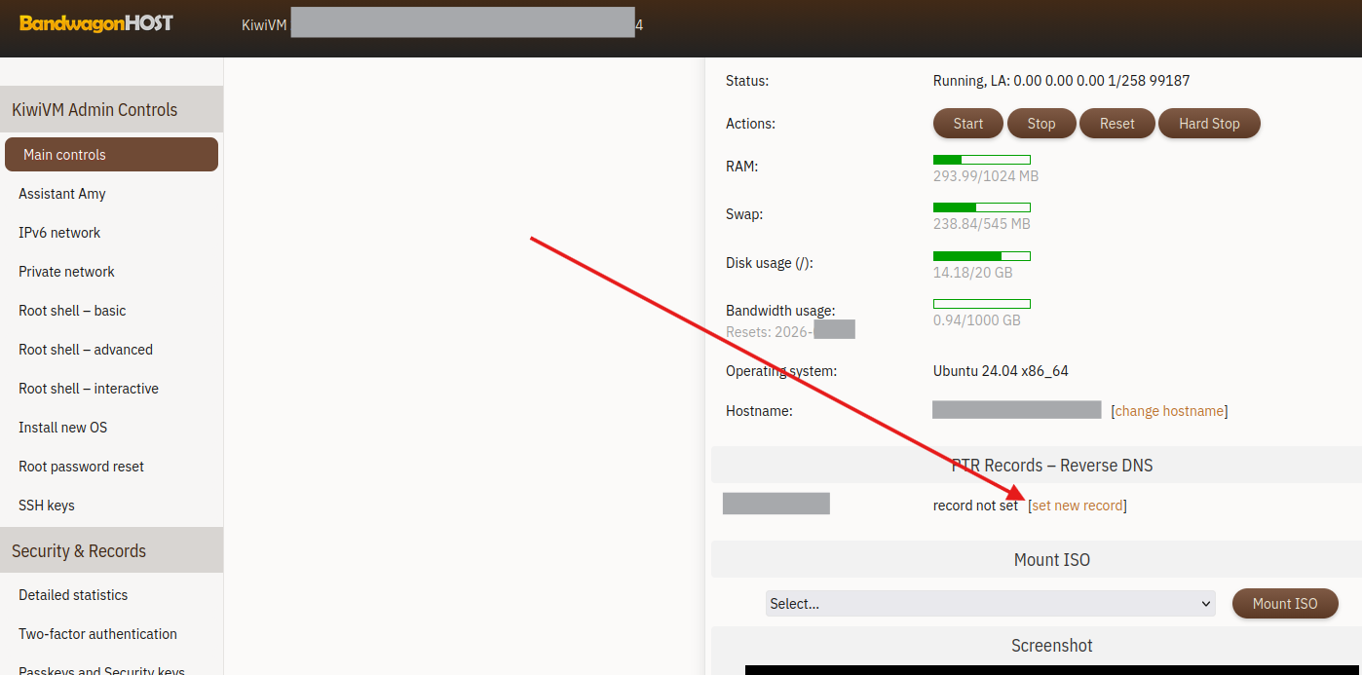Click the Swap usage bar
Screen dimensions: 1362x675
(982, 207)
